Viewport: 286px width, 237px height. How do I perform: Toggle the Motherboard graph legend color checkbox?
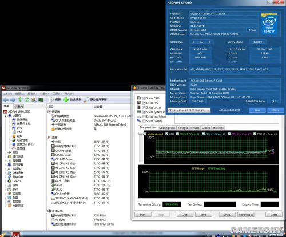pyautogui.click(x=145, y=134)
